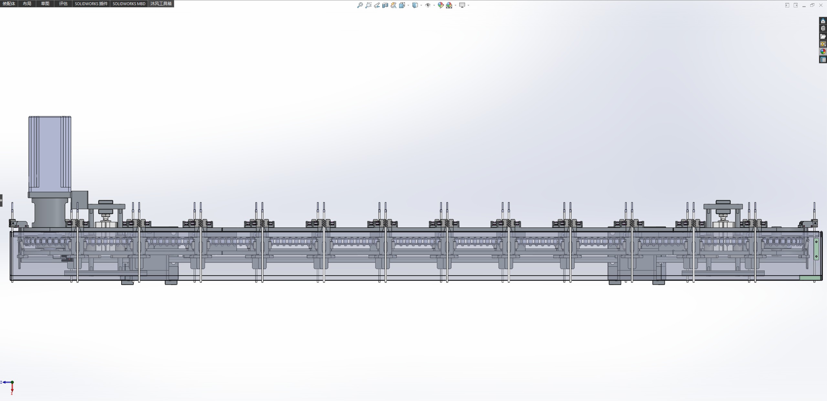Click the Zoom to Fit icon
Screen dimensions: 827x401
pyautogui.click(x=360, y=5)
